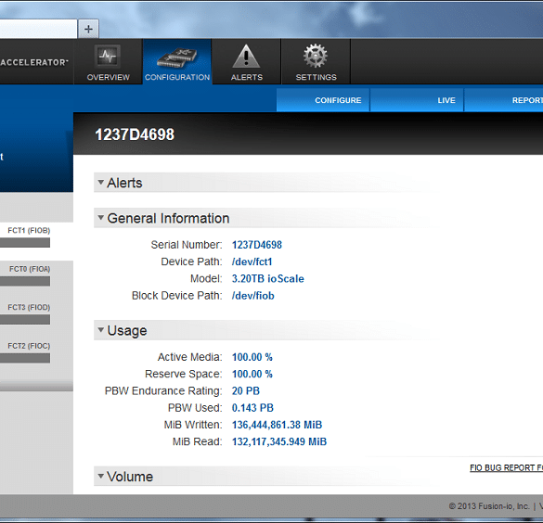
Task: Select device FCT0 (FIOA) in sidebar
Action: pos(30,269)
